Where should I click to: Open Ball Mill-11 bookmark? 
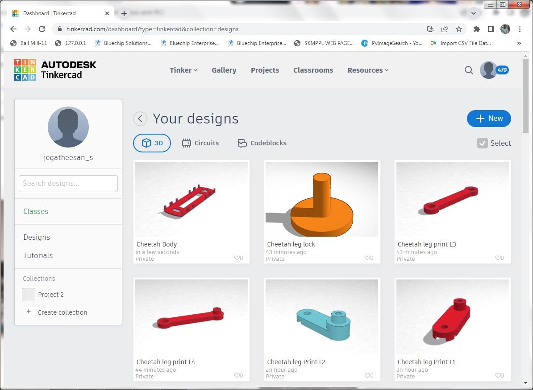click(29, 43)
